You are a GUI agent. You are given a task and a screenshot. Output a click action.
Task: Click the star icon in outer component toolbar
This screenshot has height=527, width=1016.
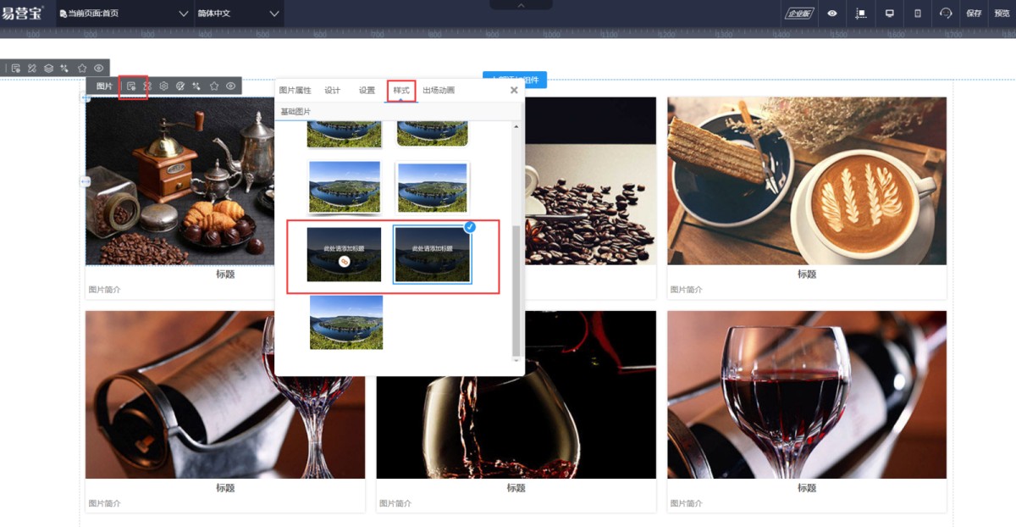[82, 68]
